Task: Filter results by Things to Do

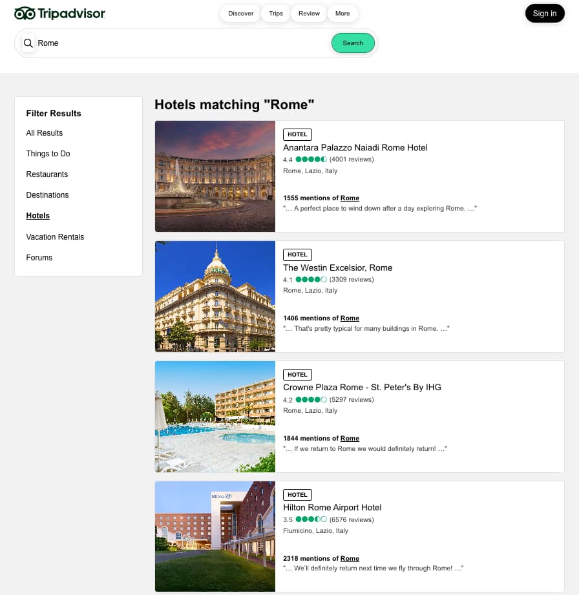Action: pyautogui.click(x=48, y=154)
